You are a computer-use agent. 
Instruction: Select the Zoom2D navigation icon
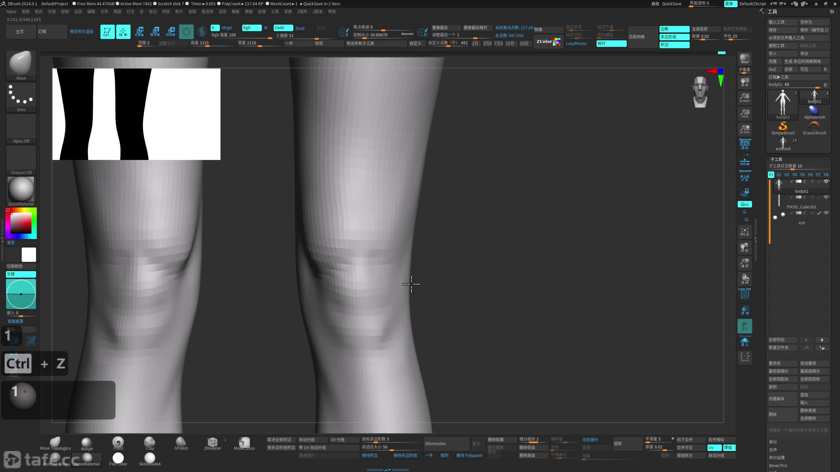click(x=745, y=97)
